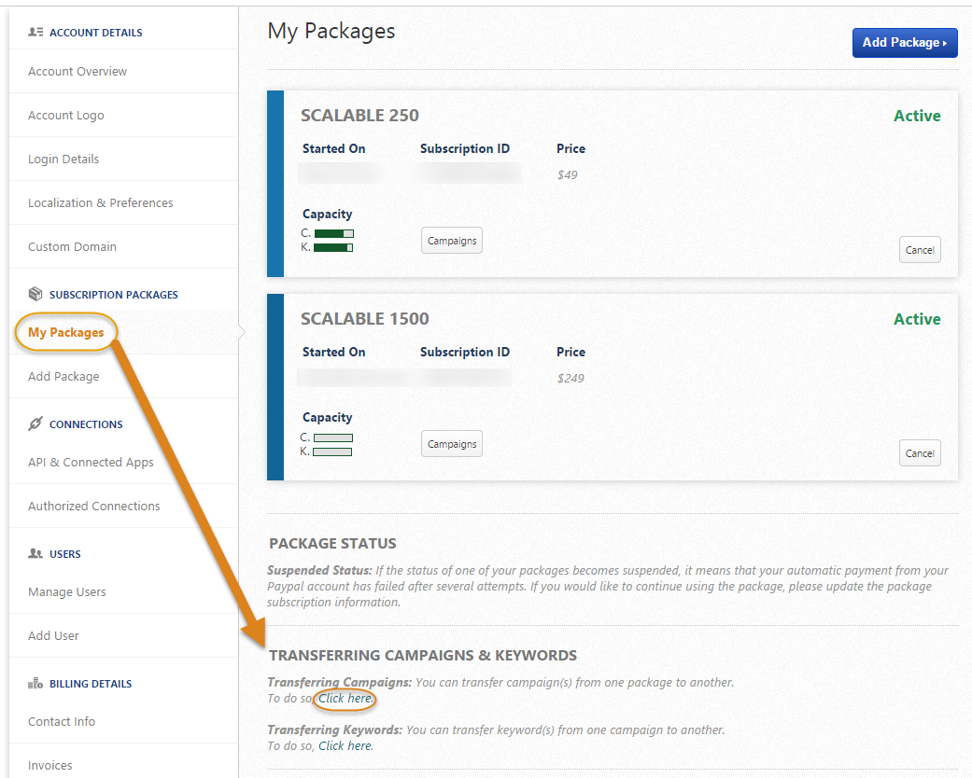
Task: Select Manage Users in the sidebar
Action: point(67,592)
